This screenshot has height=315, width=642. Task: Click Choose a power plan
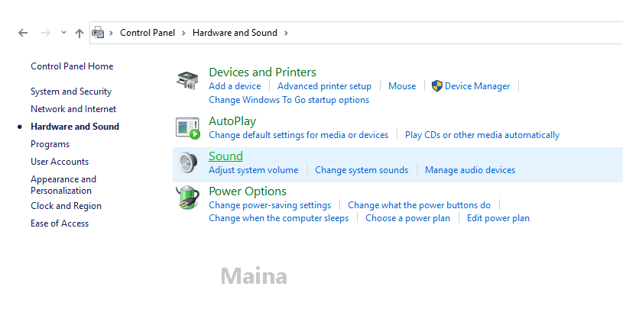pos(408,218)
